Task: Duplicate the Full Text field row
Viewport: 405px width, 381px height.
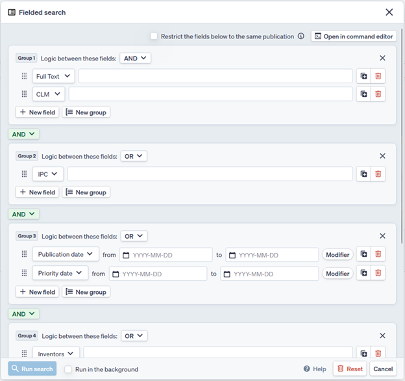Action: (x=364, y=77)
